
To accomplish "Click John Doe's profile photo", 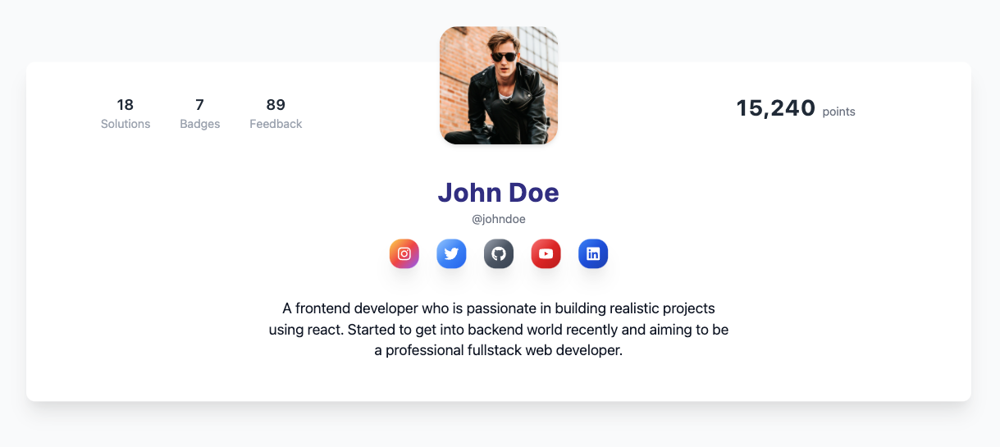I will 499,85.
